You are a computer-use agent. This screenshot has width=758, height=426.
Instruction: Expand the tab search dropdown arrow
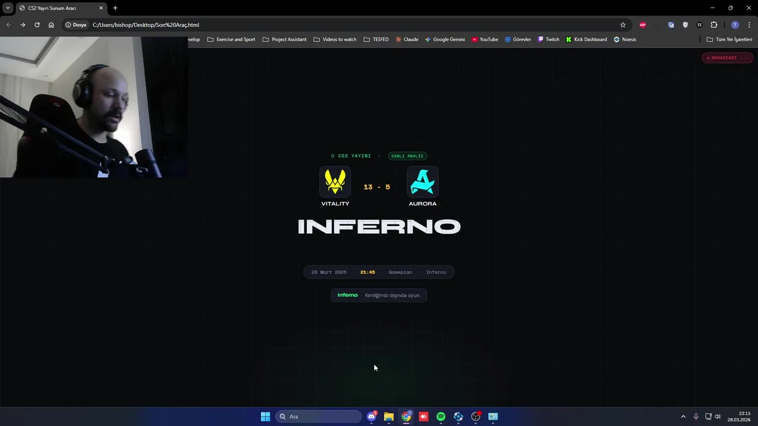[8, 8]
